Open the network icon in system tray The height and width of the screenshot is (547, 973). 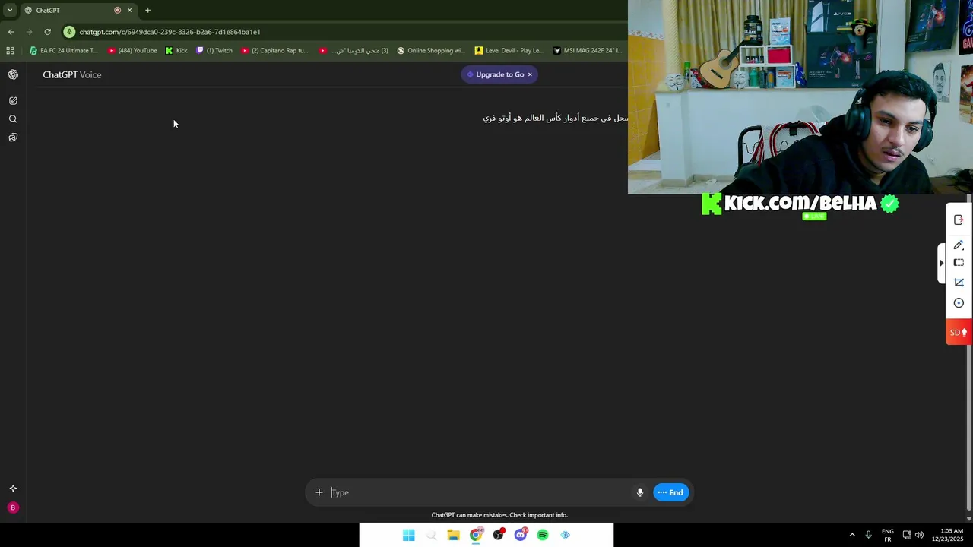907,535
